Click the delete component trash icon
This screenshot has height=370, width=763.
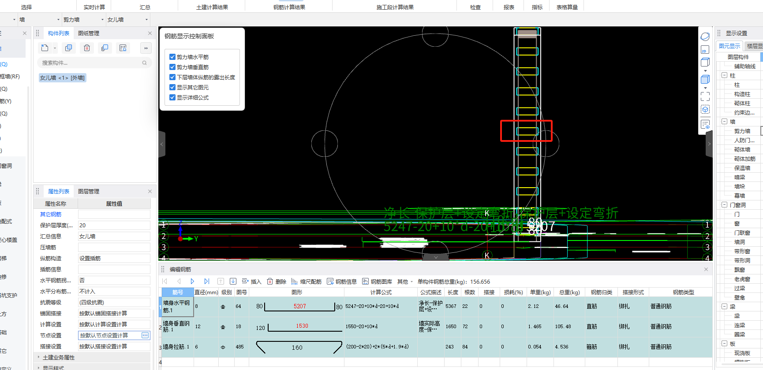pos(87,48)
